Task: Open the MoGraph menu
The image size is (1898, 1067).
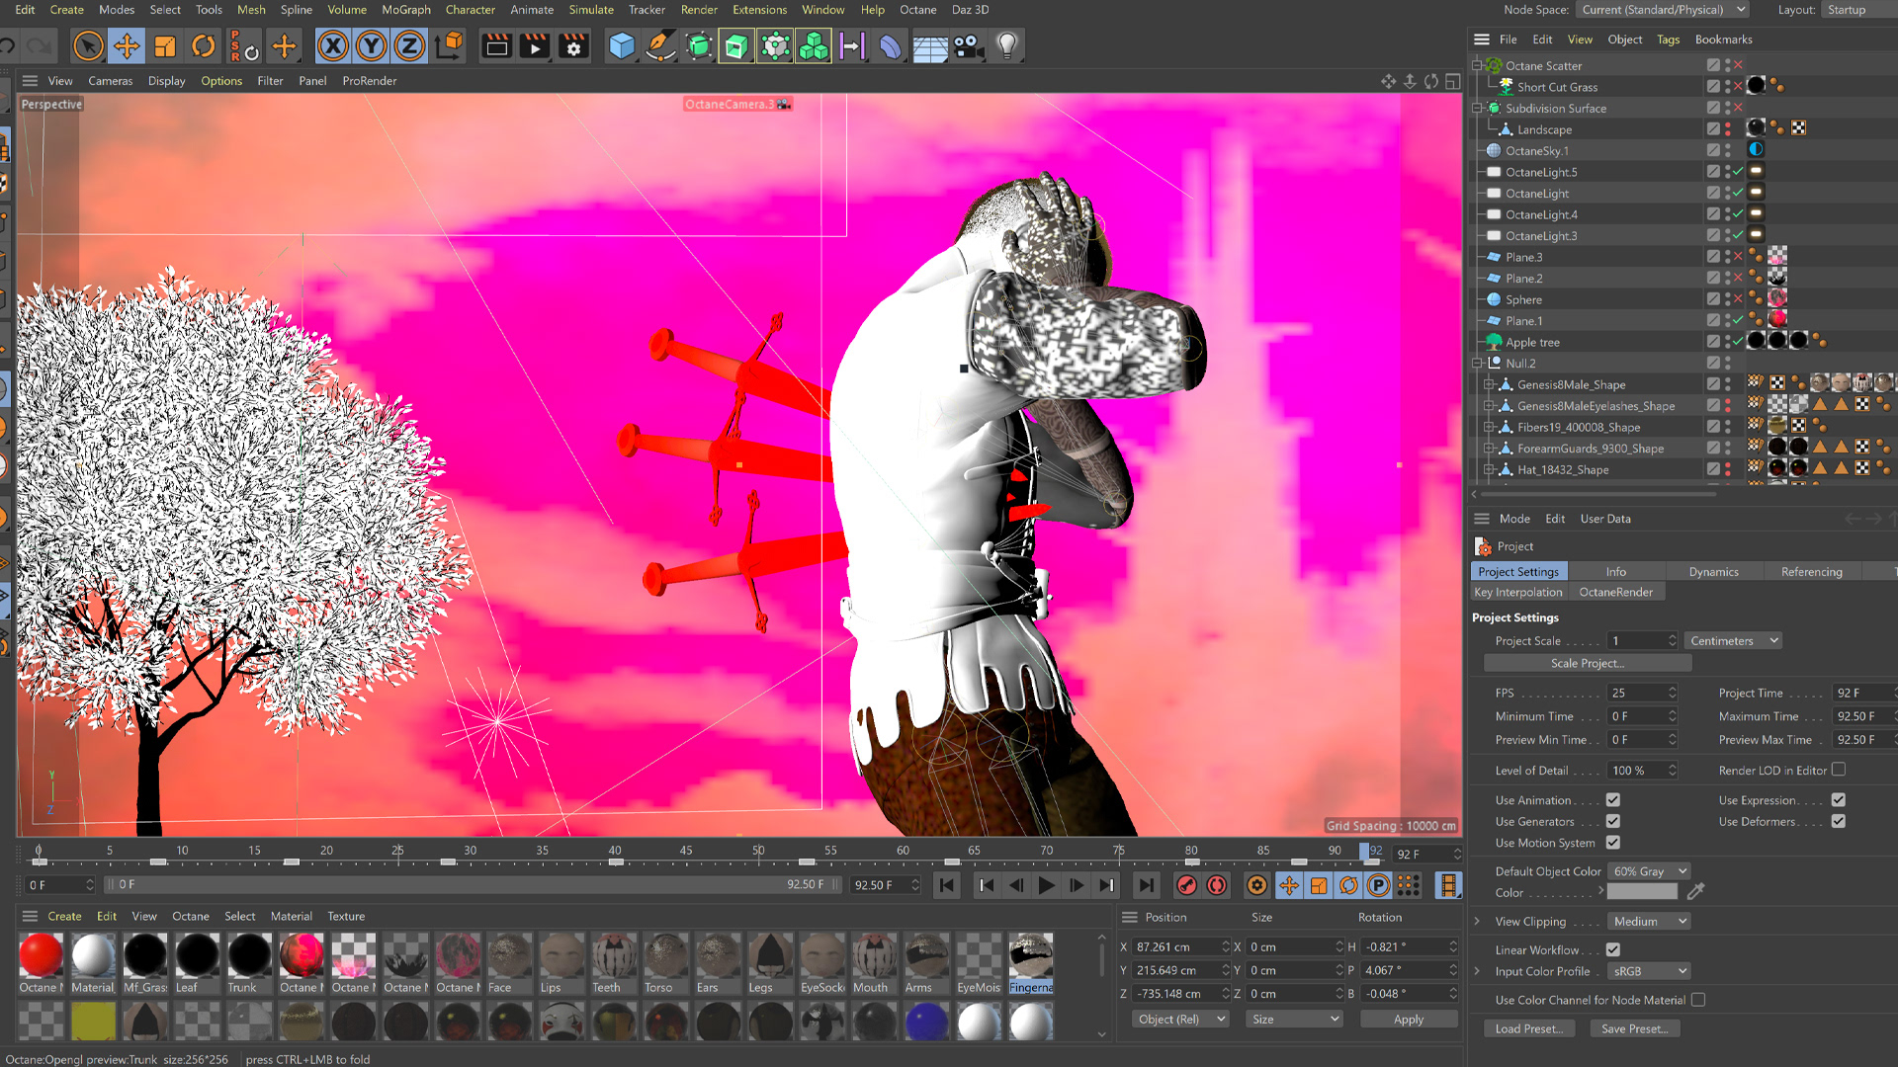Action: [x=405, y=10]
